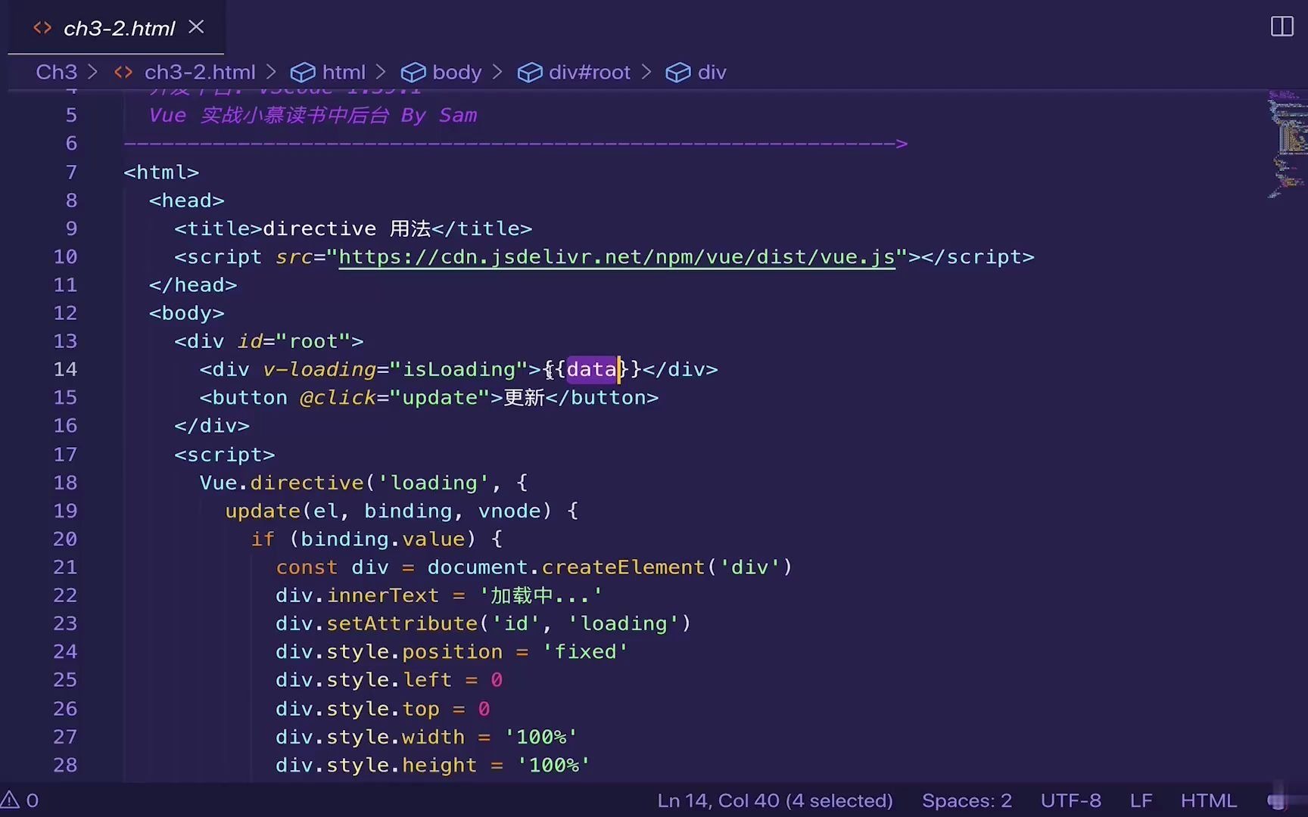Click the comment Vue 实战小慕读书中后台 By Sam
The image size is (1308, 817).
coord(313,116)
